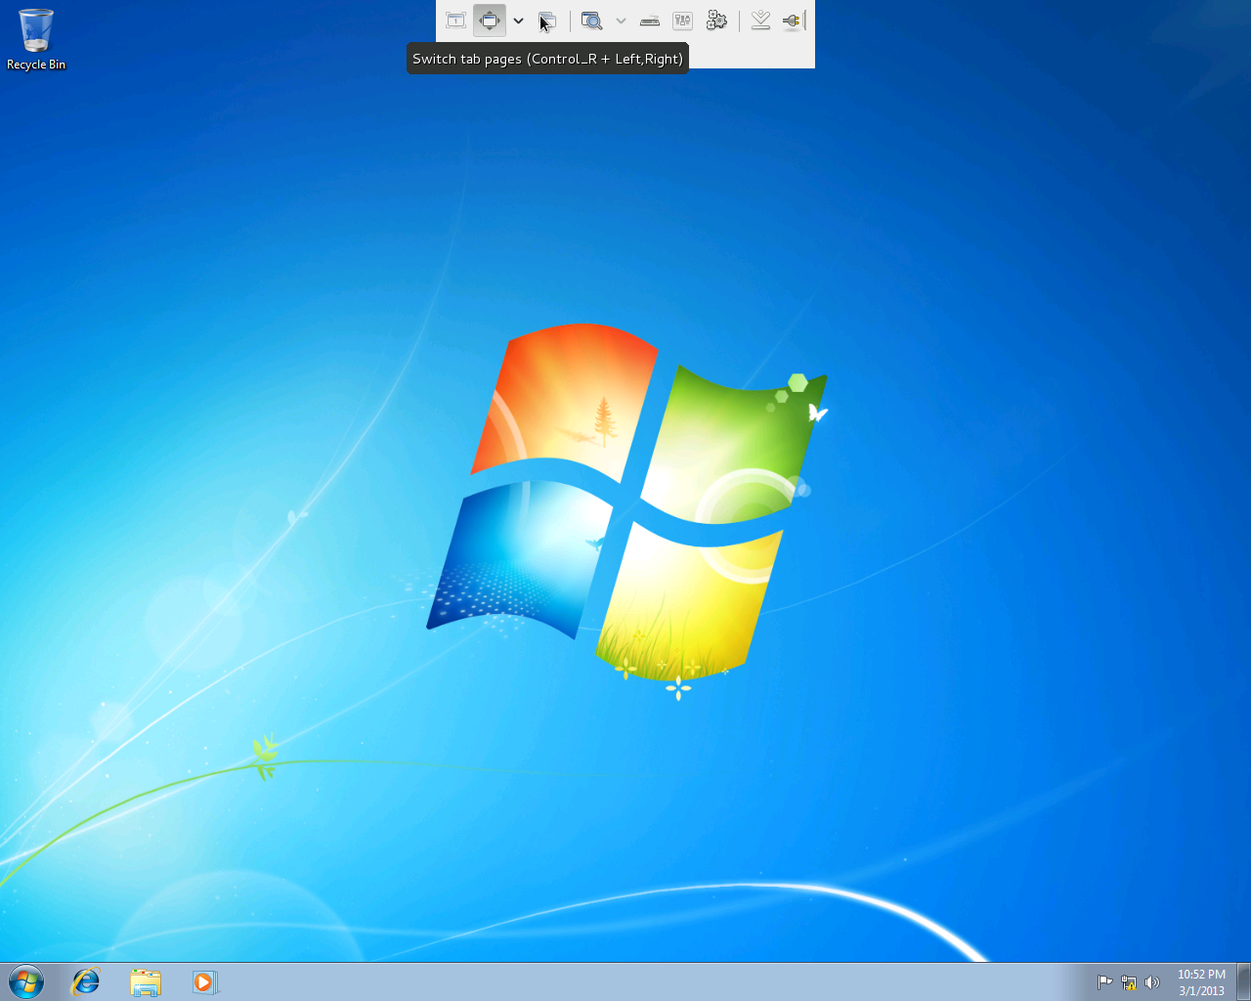
Task: Toggle grab keyboard icon in toolbar
Action: click(650, 21)
